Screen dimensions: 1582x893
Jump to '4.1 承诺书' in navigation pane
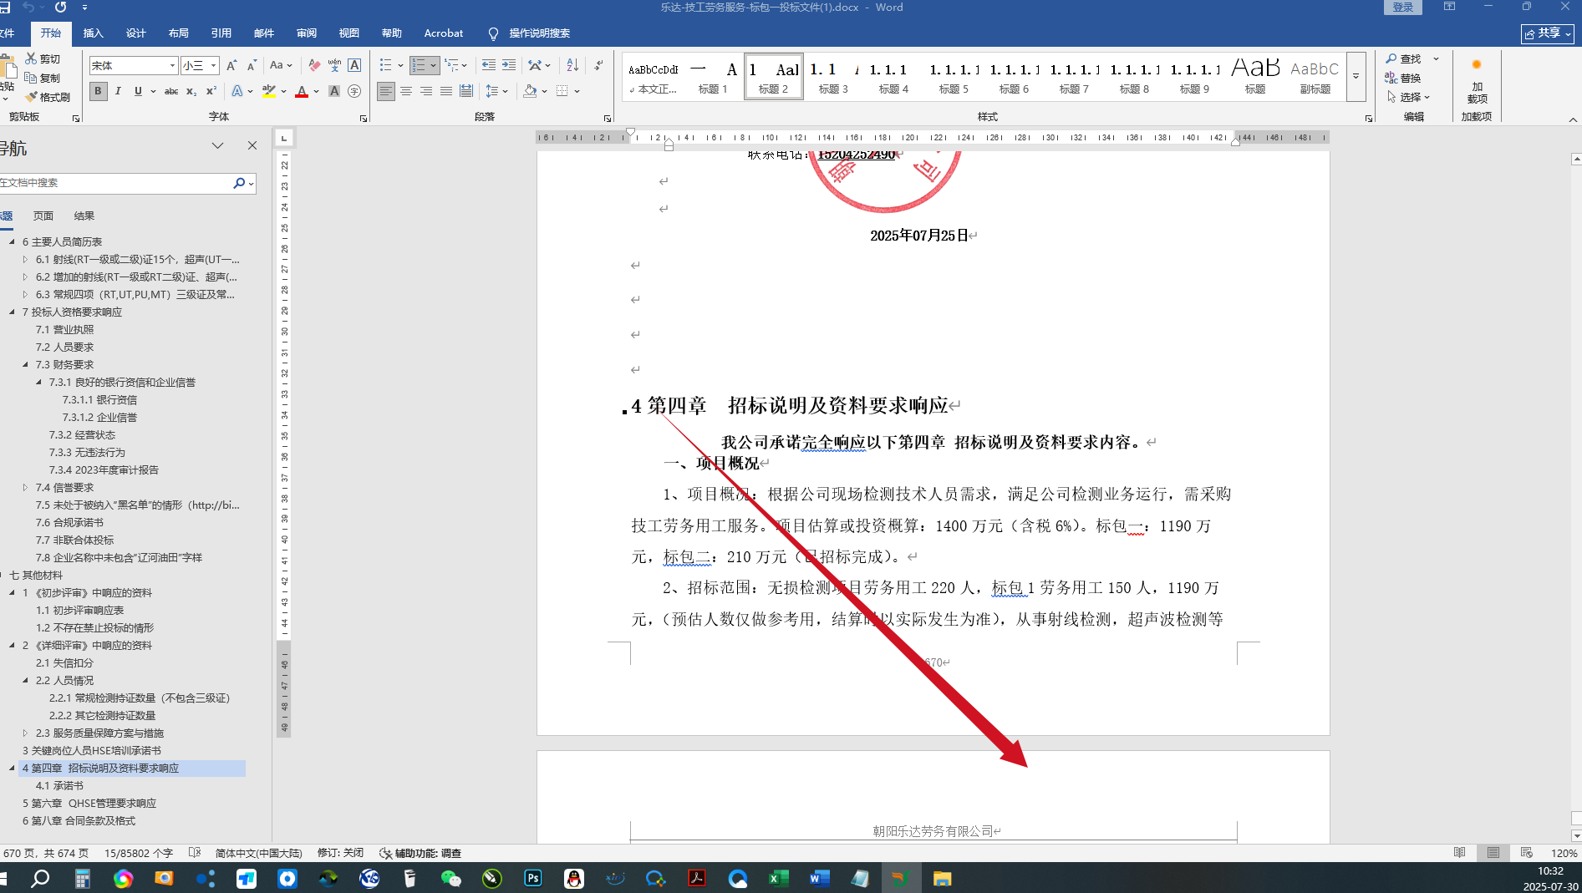coord(59,786)
